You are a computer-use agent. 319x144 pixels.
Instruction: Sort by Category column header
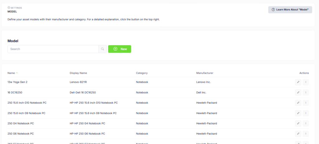point(142,73)
